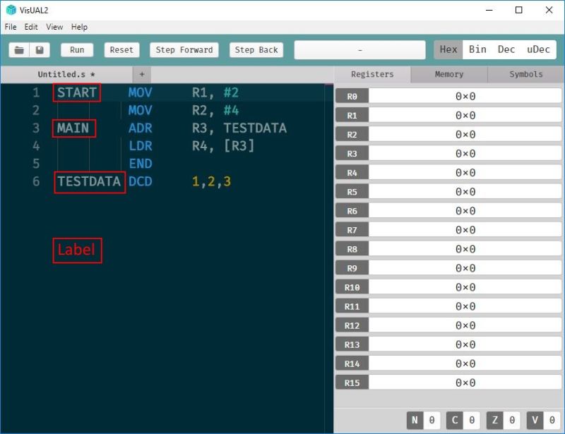The image size is (565, 434).
Task: Click the N flag indicator
Action: point(415,419)
